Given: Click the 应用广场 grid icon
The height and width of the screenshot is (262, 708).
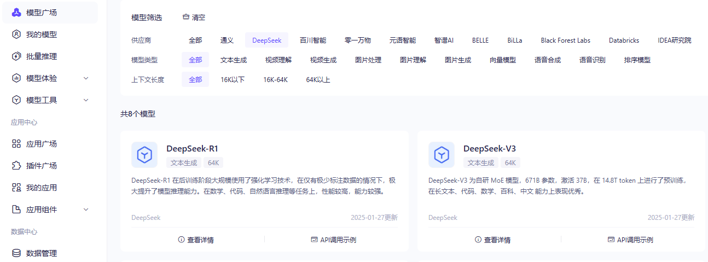Looking at the screenshot, I should point(16,144).
